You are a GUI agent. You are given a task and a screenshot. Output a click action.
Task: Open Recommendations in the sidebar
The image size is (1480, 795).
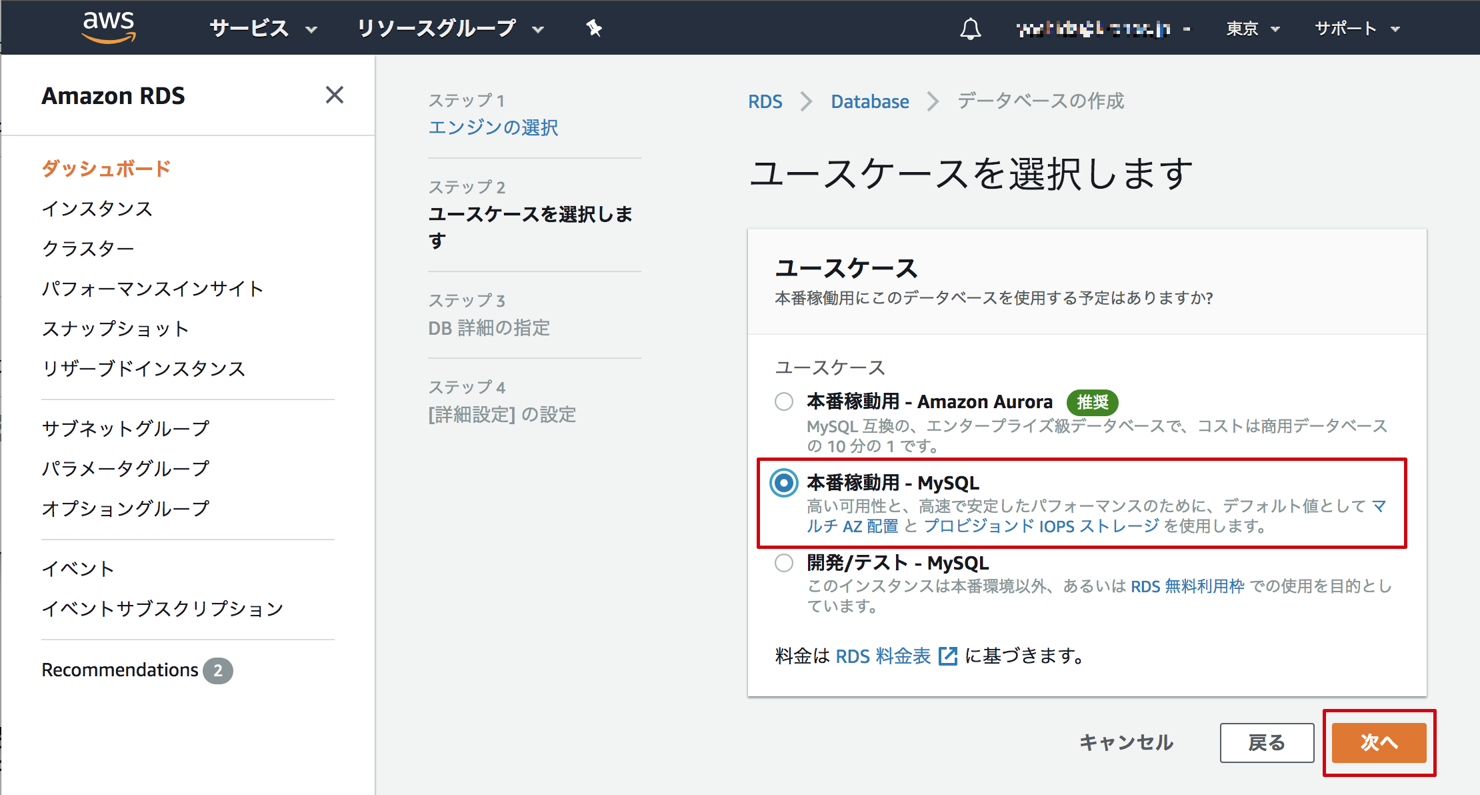(x=120, y=670)
